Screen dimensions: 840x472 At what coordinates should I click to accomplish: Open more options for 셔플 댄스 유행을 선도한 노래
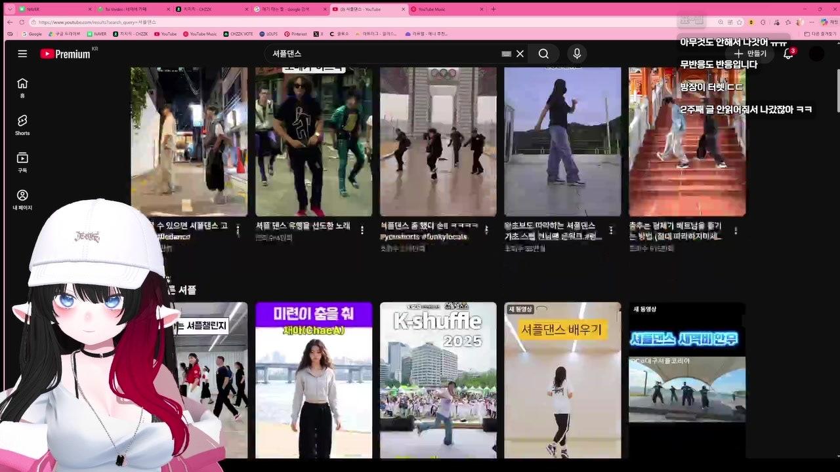pos(362,230)
